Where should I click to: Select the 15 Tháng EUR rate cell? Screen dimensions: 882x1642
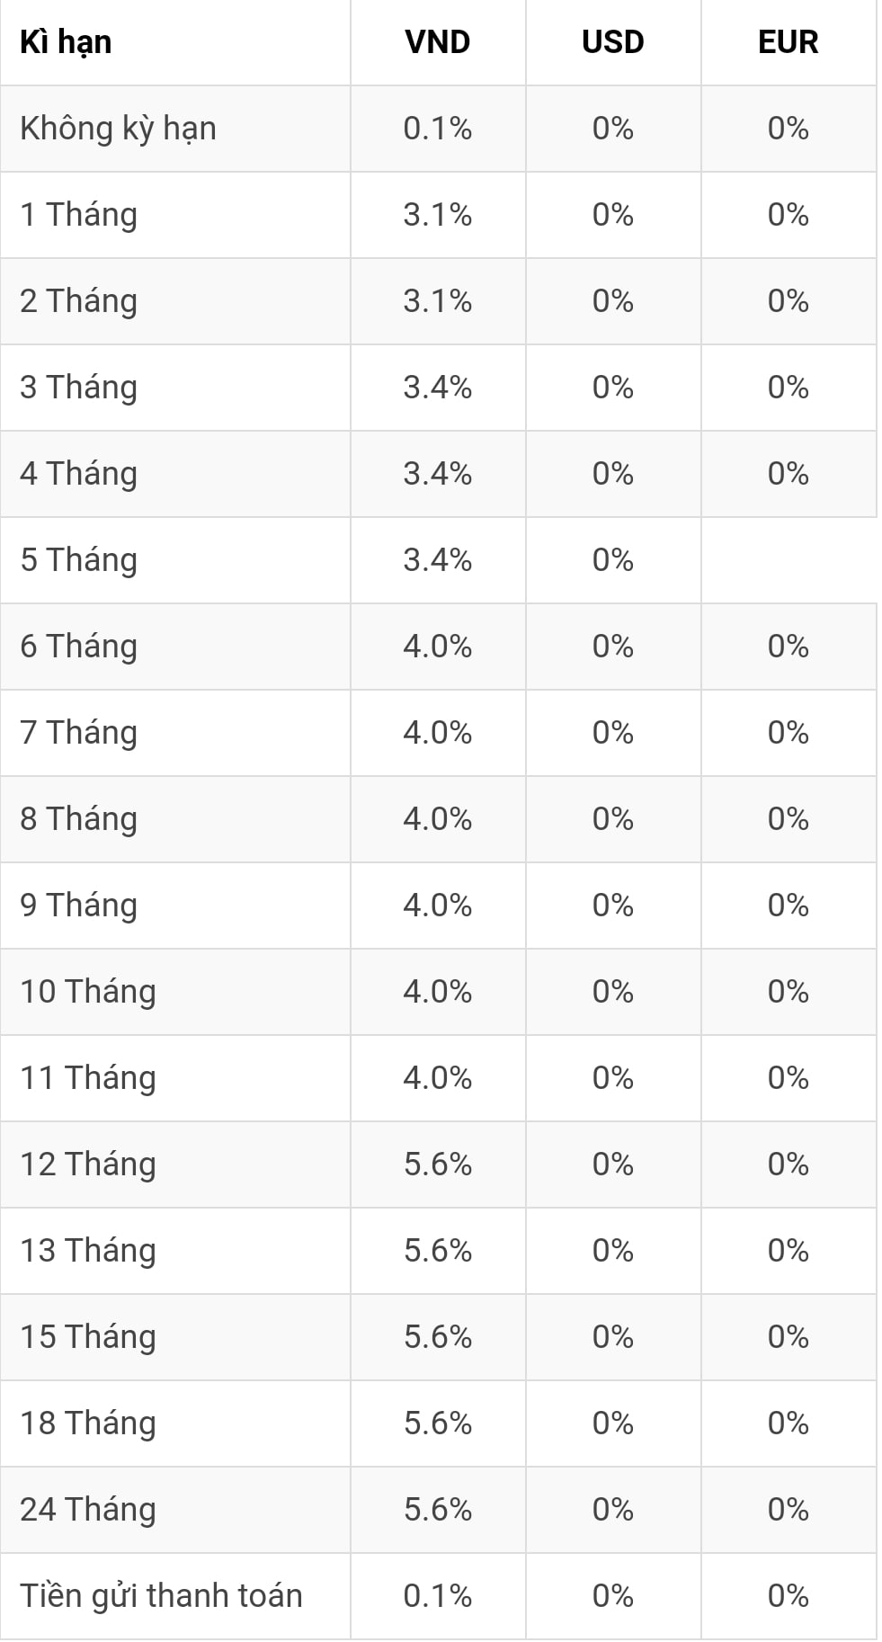[x=788, y=1337]
